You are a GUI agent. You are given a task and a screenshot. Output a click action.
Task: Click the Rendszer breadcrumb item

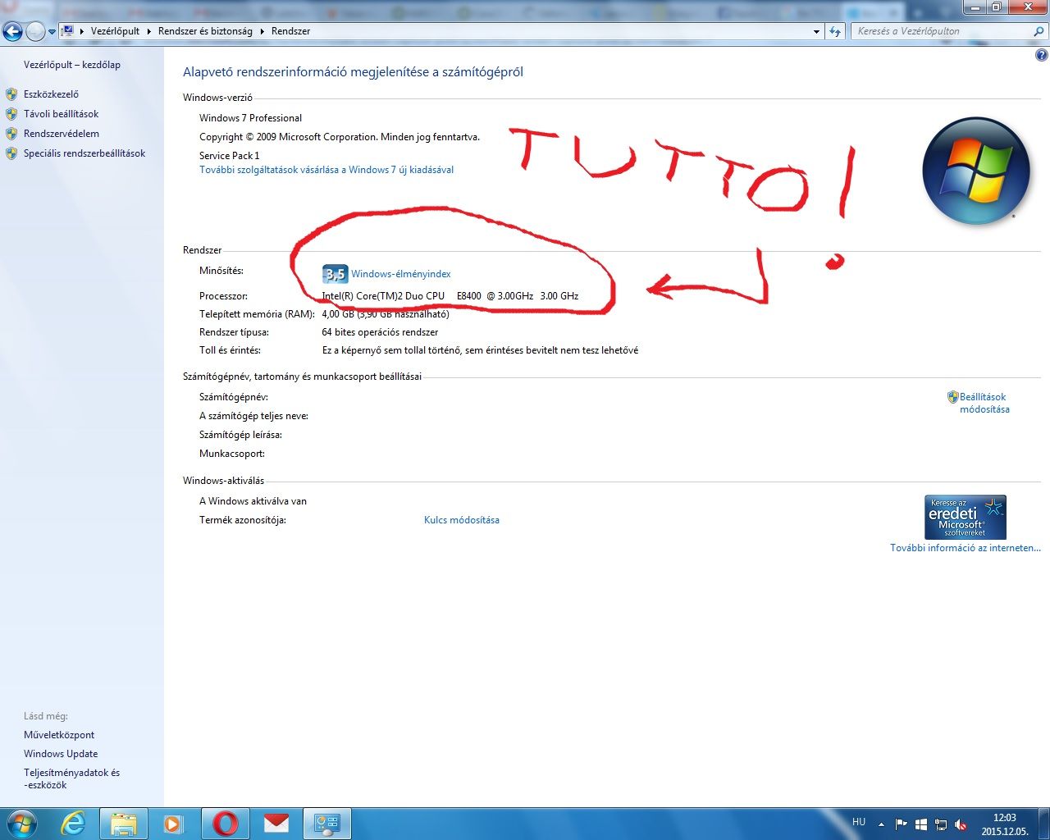290,31
